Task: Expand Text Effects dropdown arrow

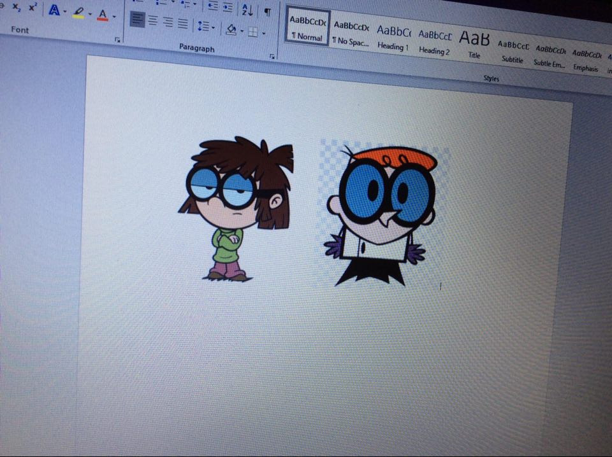Action: click(65, 11)
